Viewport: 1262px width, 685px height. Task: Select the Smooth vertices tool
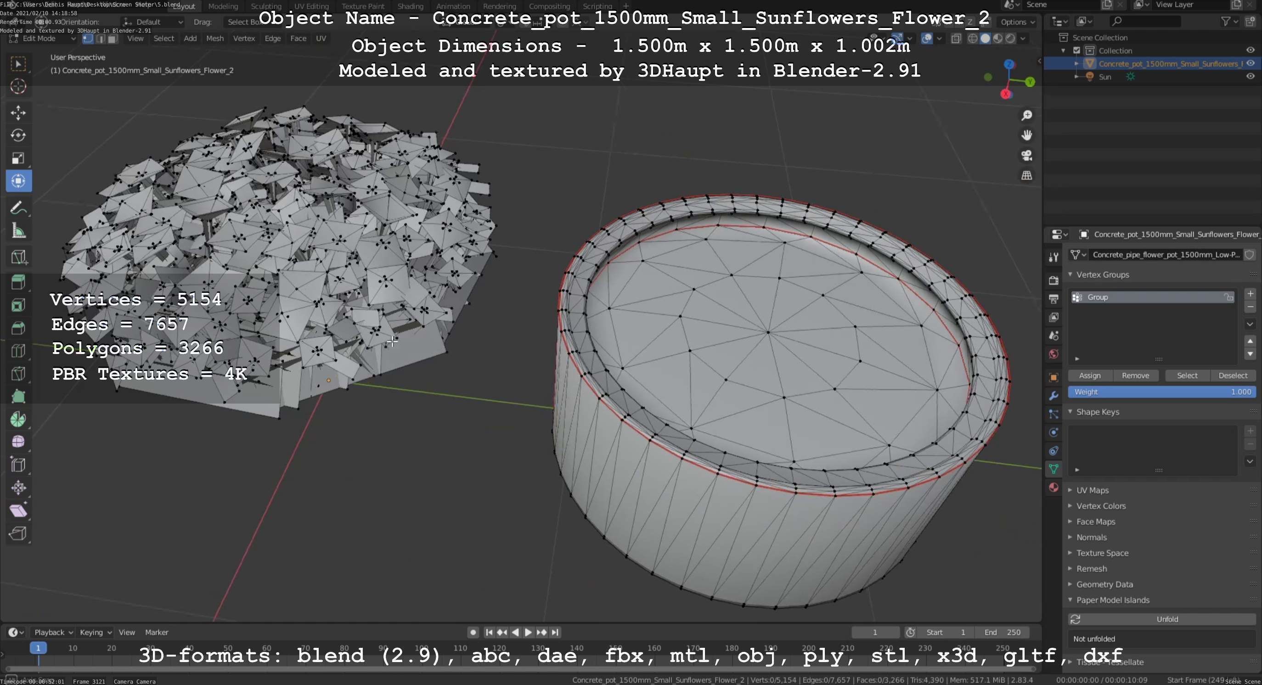pyautogui.click(x=18, y=442)
